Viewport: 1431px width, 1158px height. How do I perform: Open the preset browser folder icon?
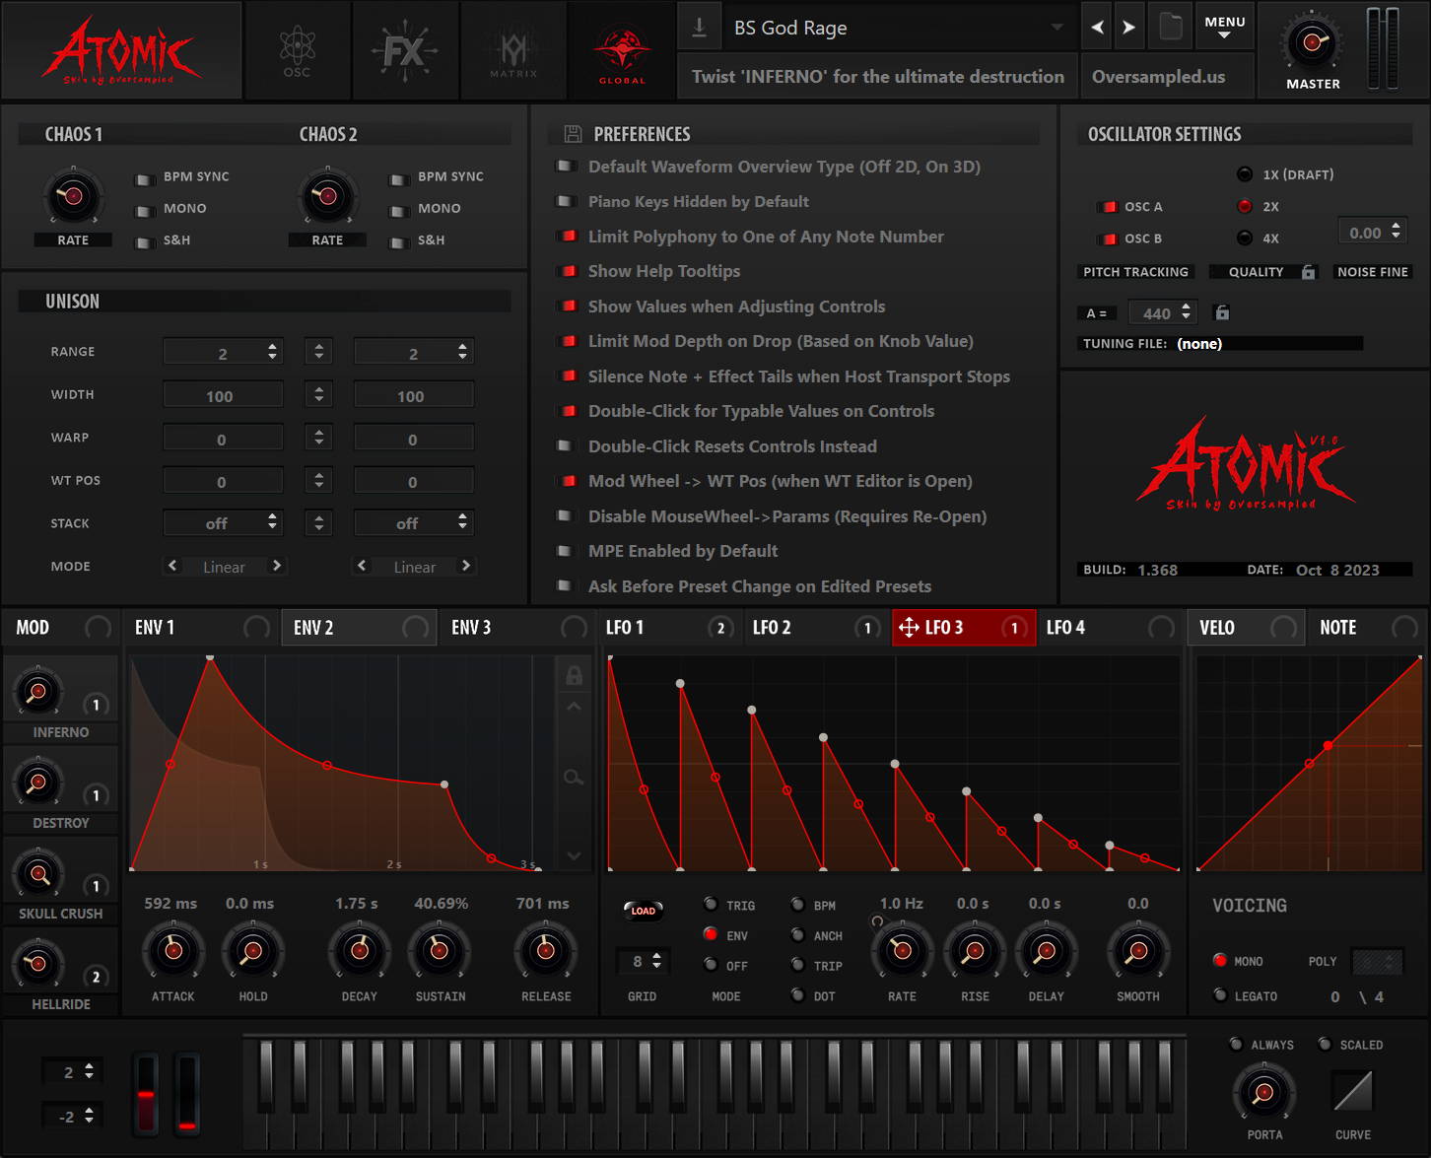[1171, 27]
